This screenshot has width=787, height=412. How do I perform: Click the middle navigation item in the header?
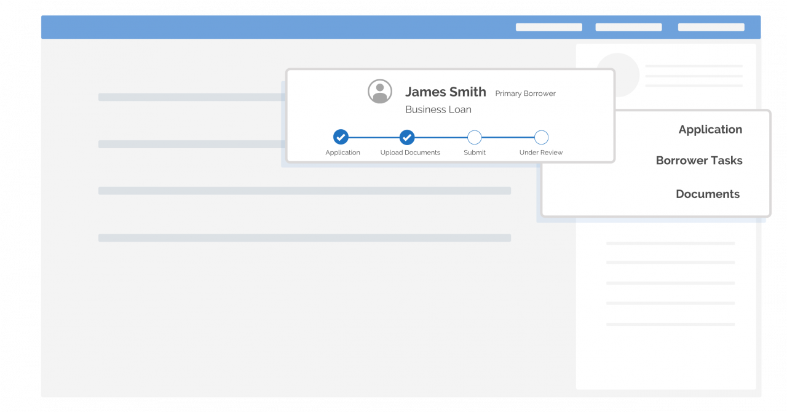click(628, 27)
